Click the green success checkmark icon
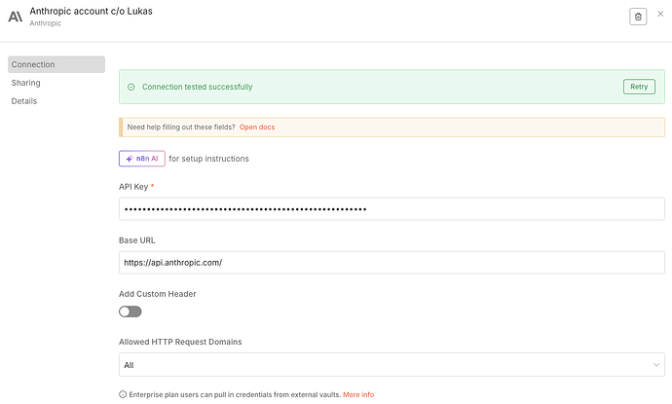 pos(131,87)
